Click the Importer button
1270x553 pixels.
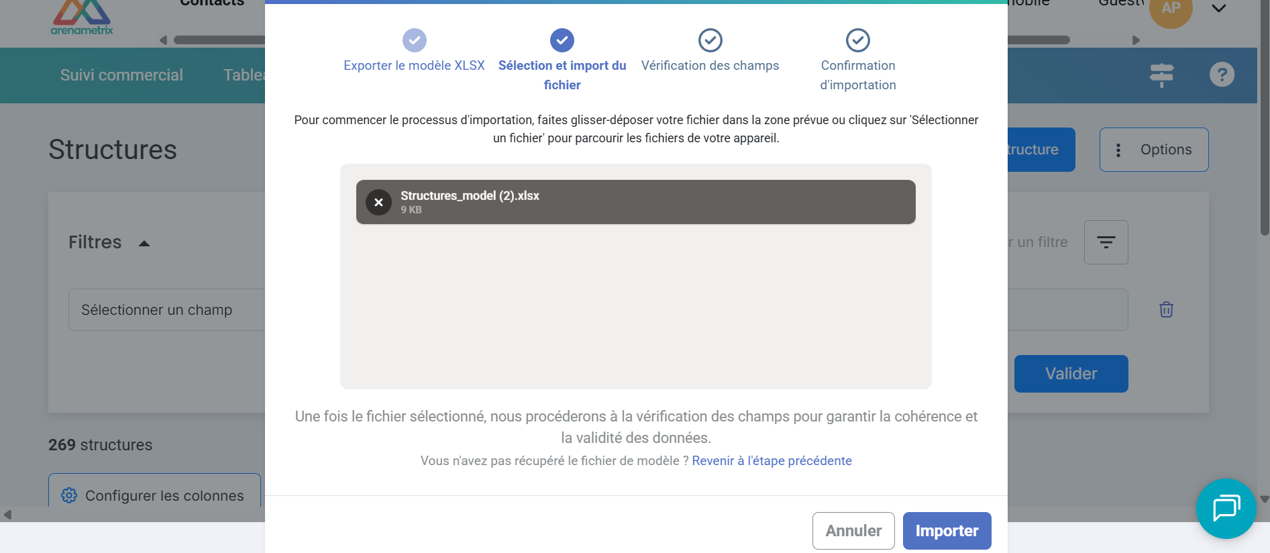click(x=947, y=531)
